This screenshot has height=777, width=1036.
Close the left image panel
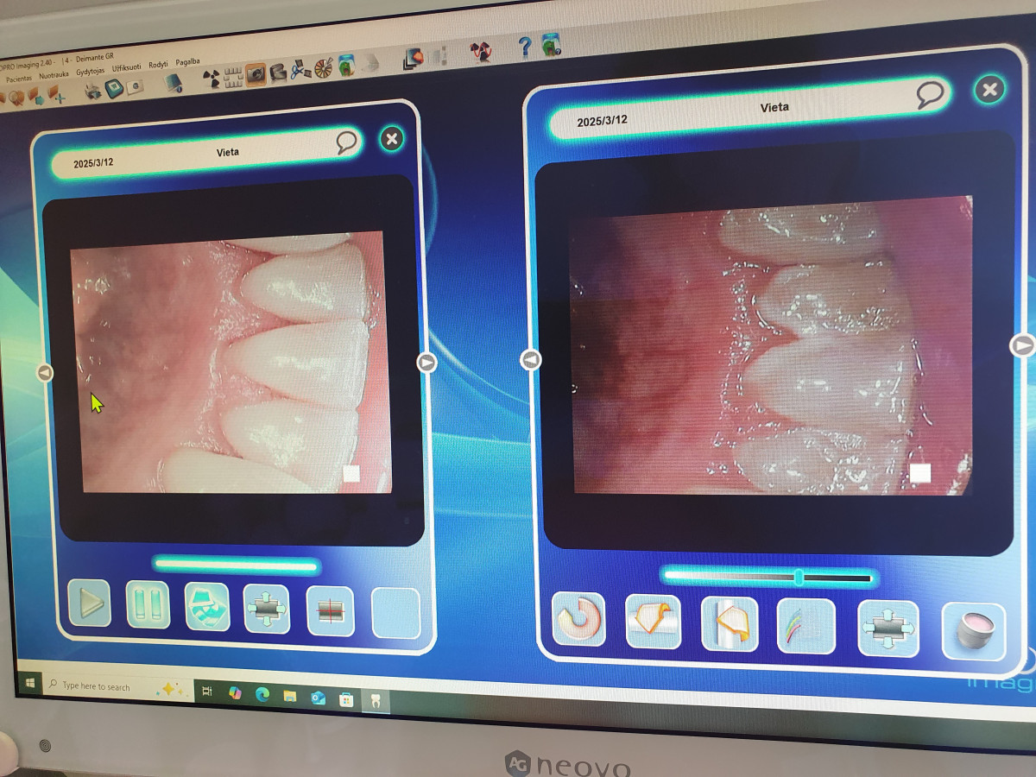click(x=392, y=139)
